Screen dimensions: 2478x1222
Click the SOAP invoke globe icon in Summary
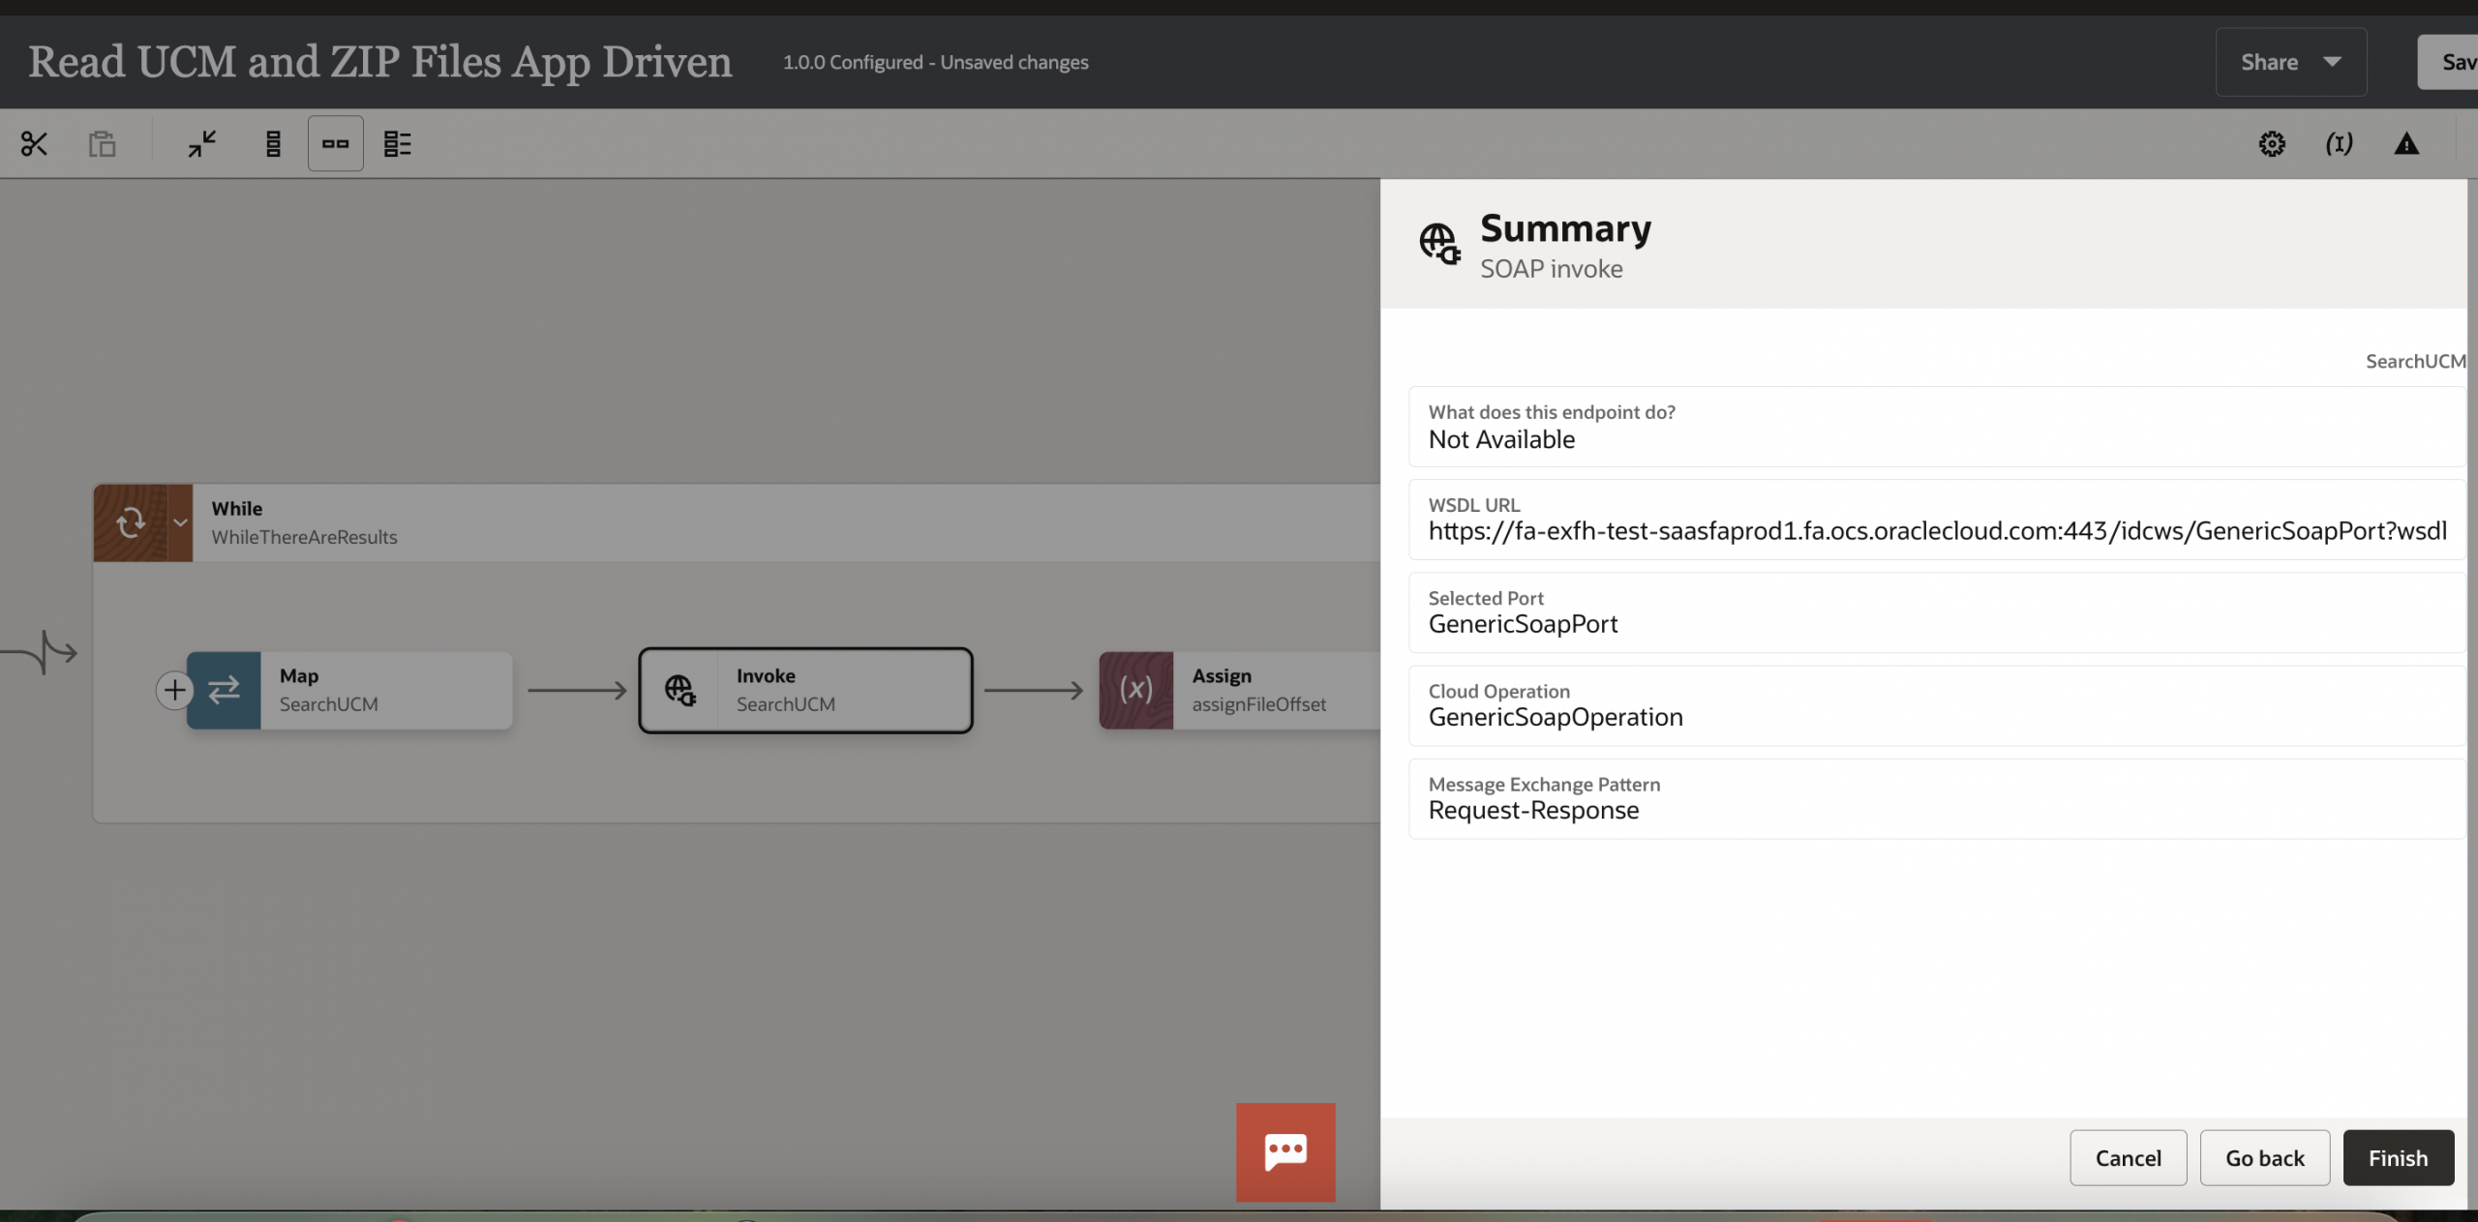coord(1438,244)
